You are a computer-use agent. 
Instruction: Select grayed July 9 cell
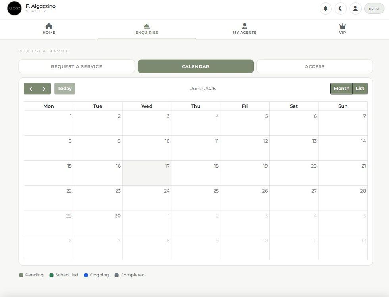pyautogui.click(x=195, y=248)
